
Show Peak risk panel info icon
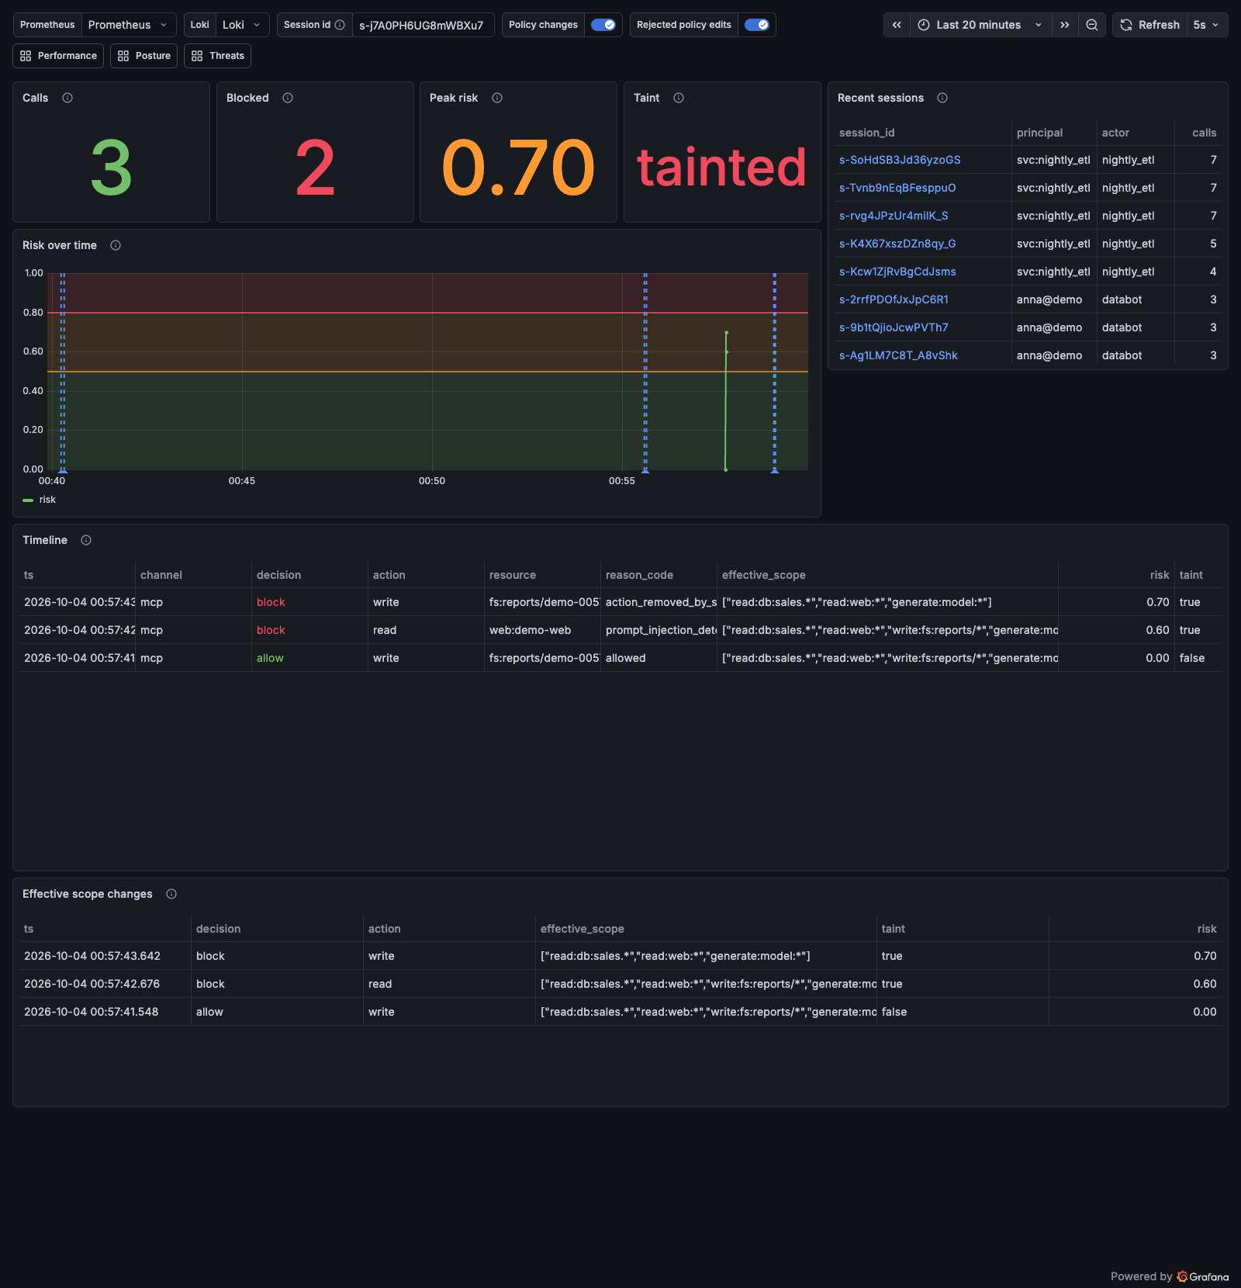pyautogui.click(x=497, y=98)
